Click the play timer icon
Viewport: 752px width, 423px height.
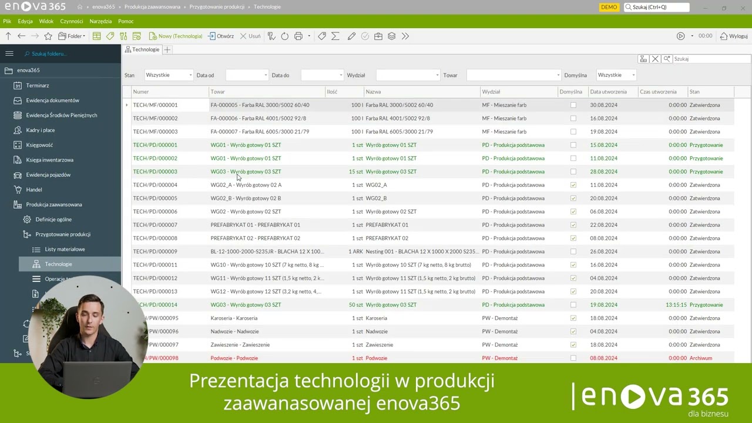(x=681, y=36)
